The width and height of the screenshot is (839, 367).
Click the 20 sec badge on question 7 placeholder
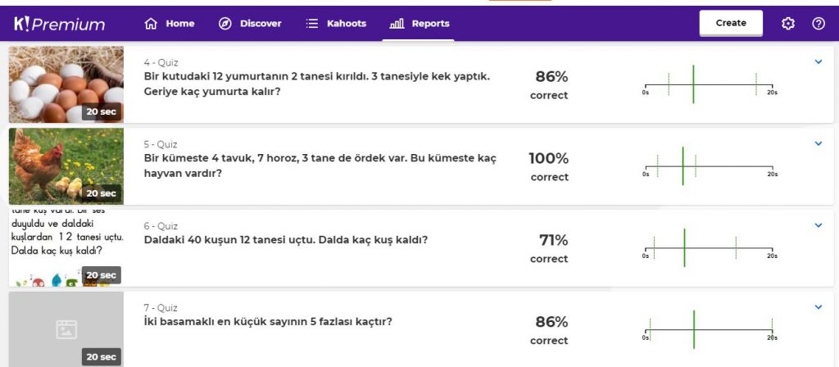(x=101, y=357)
